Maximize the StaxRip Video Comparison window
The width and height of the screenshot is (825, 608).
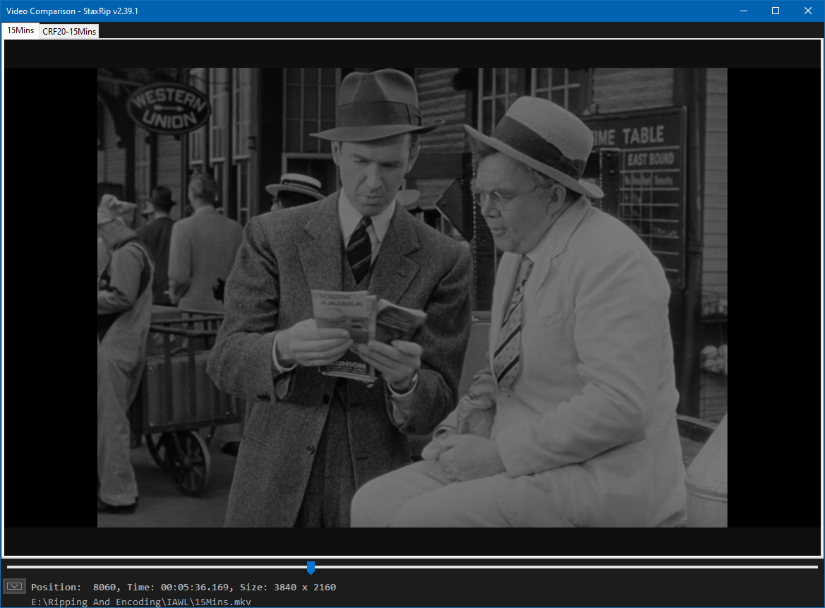coord(776,11)
